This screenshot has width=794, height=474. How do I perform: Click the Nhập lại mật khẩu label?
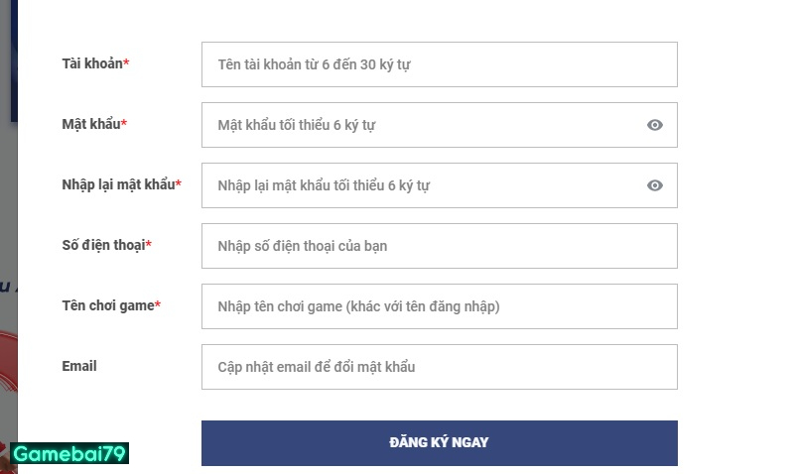117,184
